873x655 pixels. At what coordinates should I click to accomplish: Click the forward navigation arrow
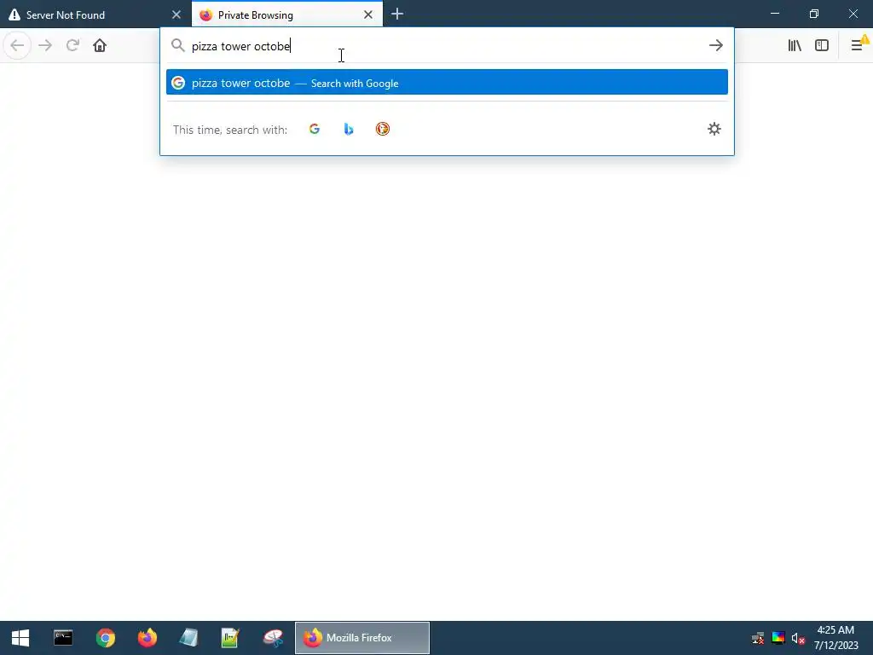click(45, 45)
